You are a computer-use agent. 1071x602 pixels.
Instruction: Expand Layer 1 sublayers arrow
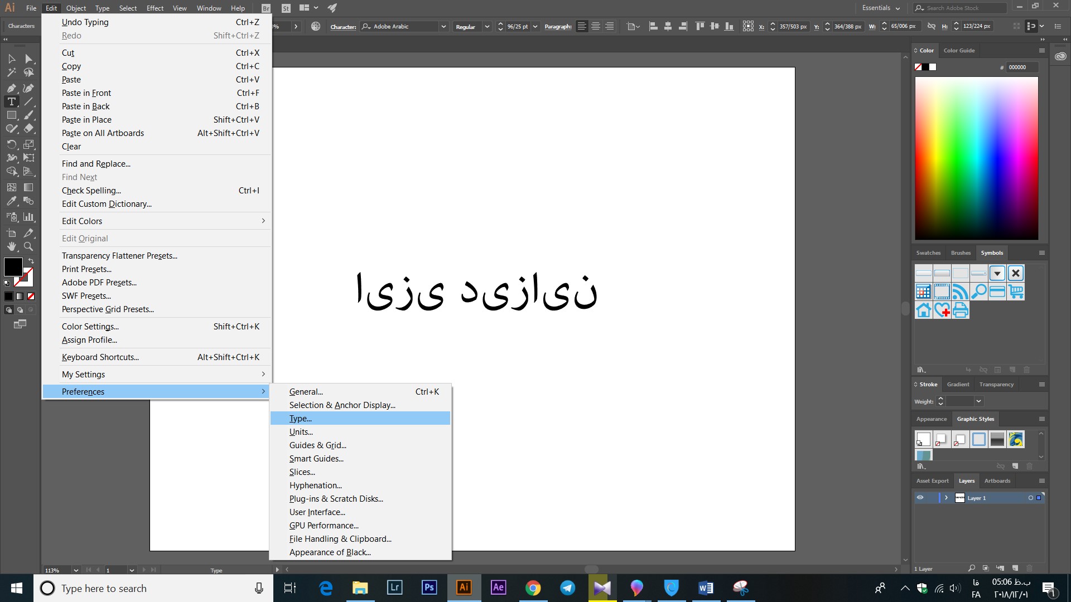(x=946, y=498)
